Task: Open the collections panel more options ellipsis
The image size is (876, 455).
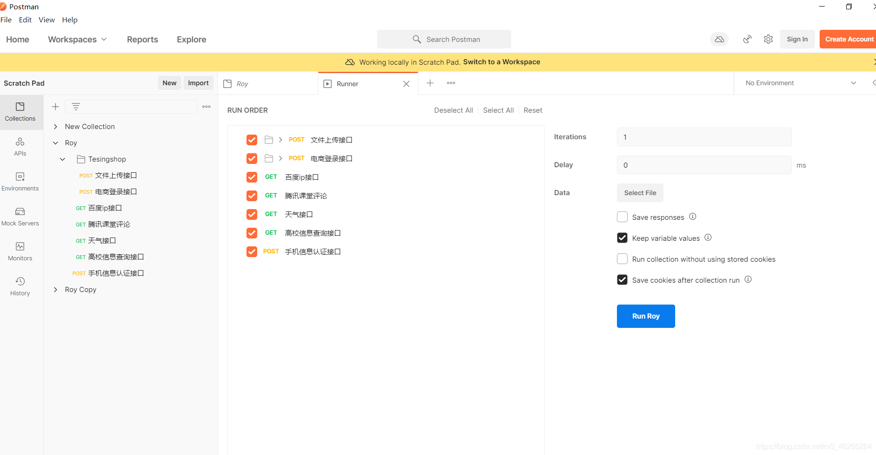Action: tap(206, 107)
